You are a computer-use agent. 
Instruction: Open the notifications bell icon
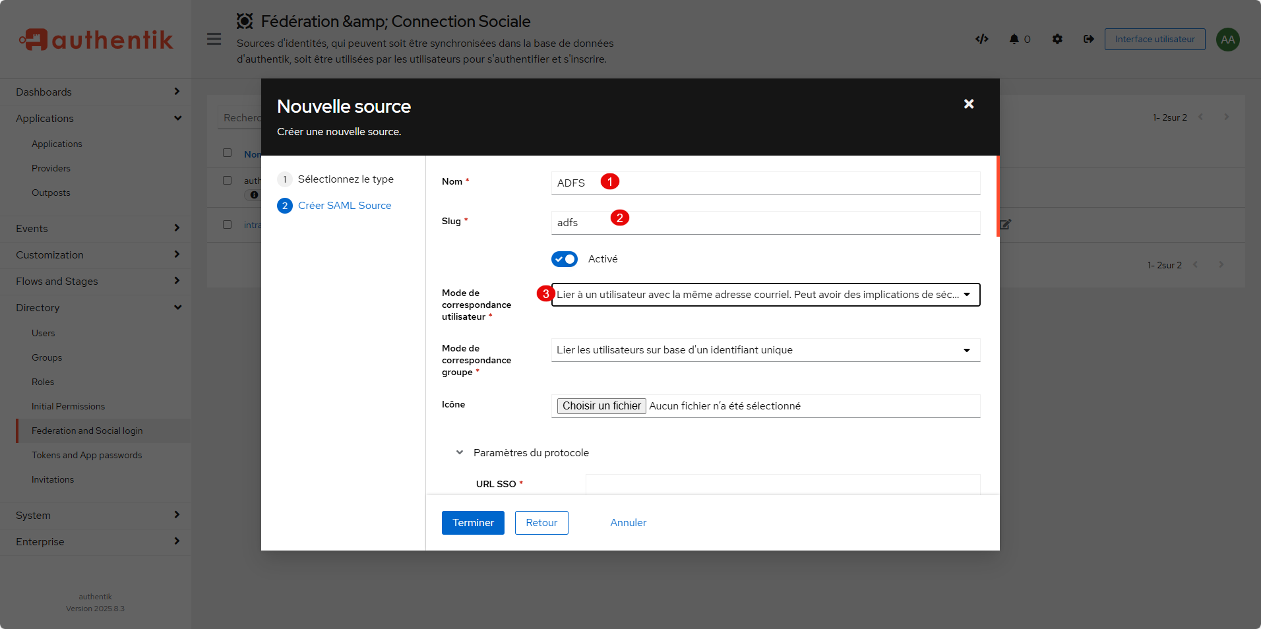(x=1014, y=39)
